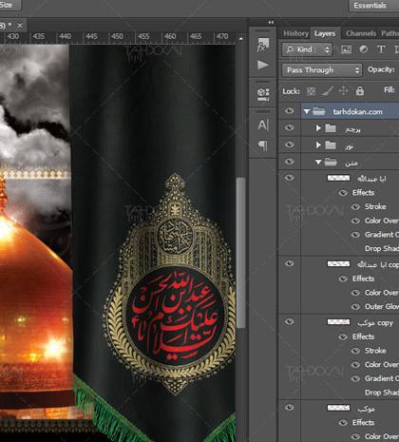
Task: Filter layers by adjustment layers icon
Action: point(364,49)
